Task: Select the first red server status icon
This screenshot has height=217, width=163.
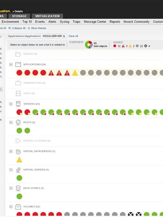Action: (19, 112)
